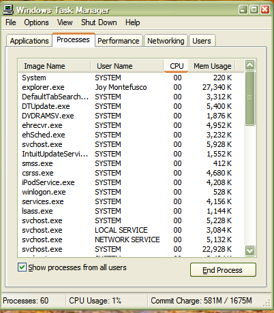The width and height of the screenshot is (274, 313).
Task: Click the scroll up arrow in process list
Action: point(249,65)
